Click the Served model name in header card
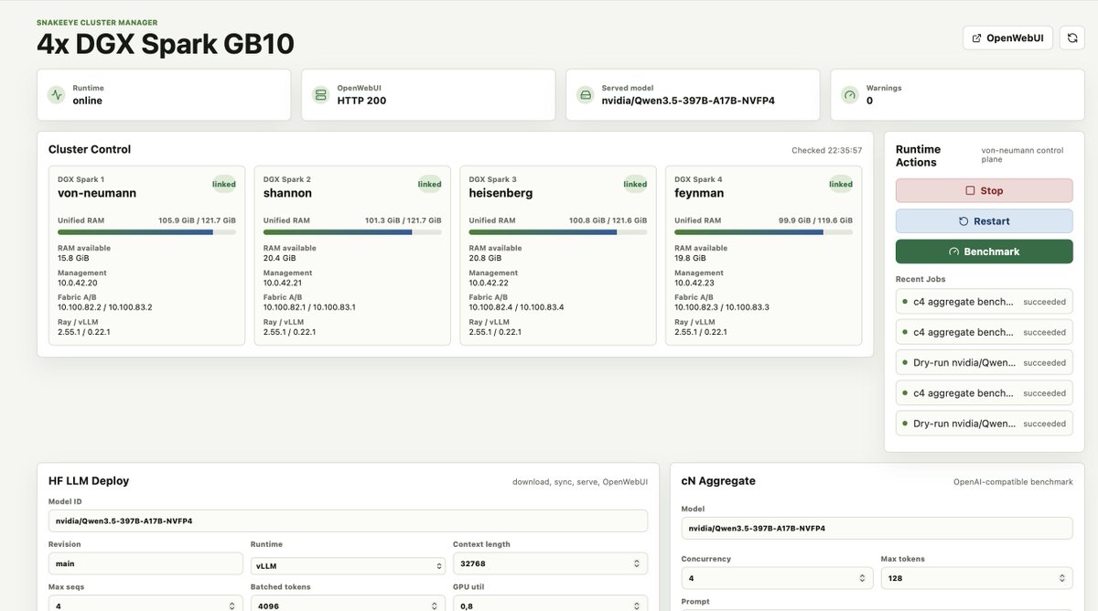The height and width of the screenshot is (611, 1098). (688, 101)
